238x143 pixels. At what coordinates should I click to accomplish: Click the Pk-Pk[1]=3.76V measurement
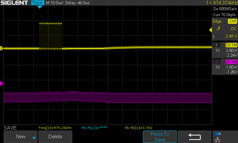tap(138, 128)
